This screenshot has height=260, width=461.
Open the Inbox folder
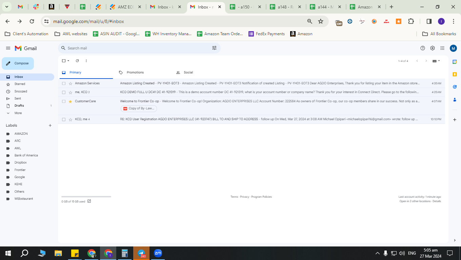(x=27, y=77)
